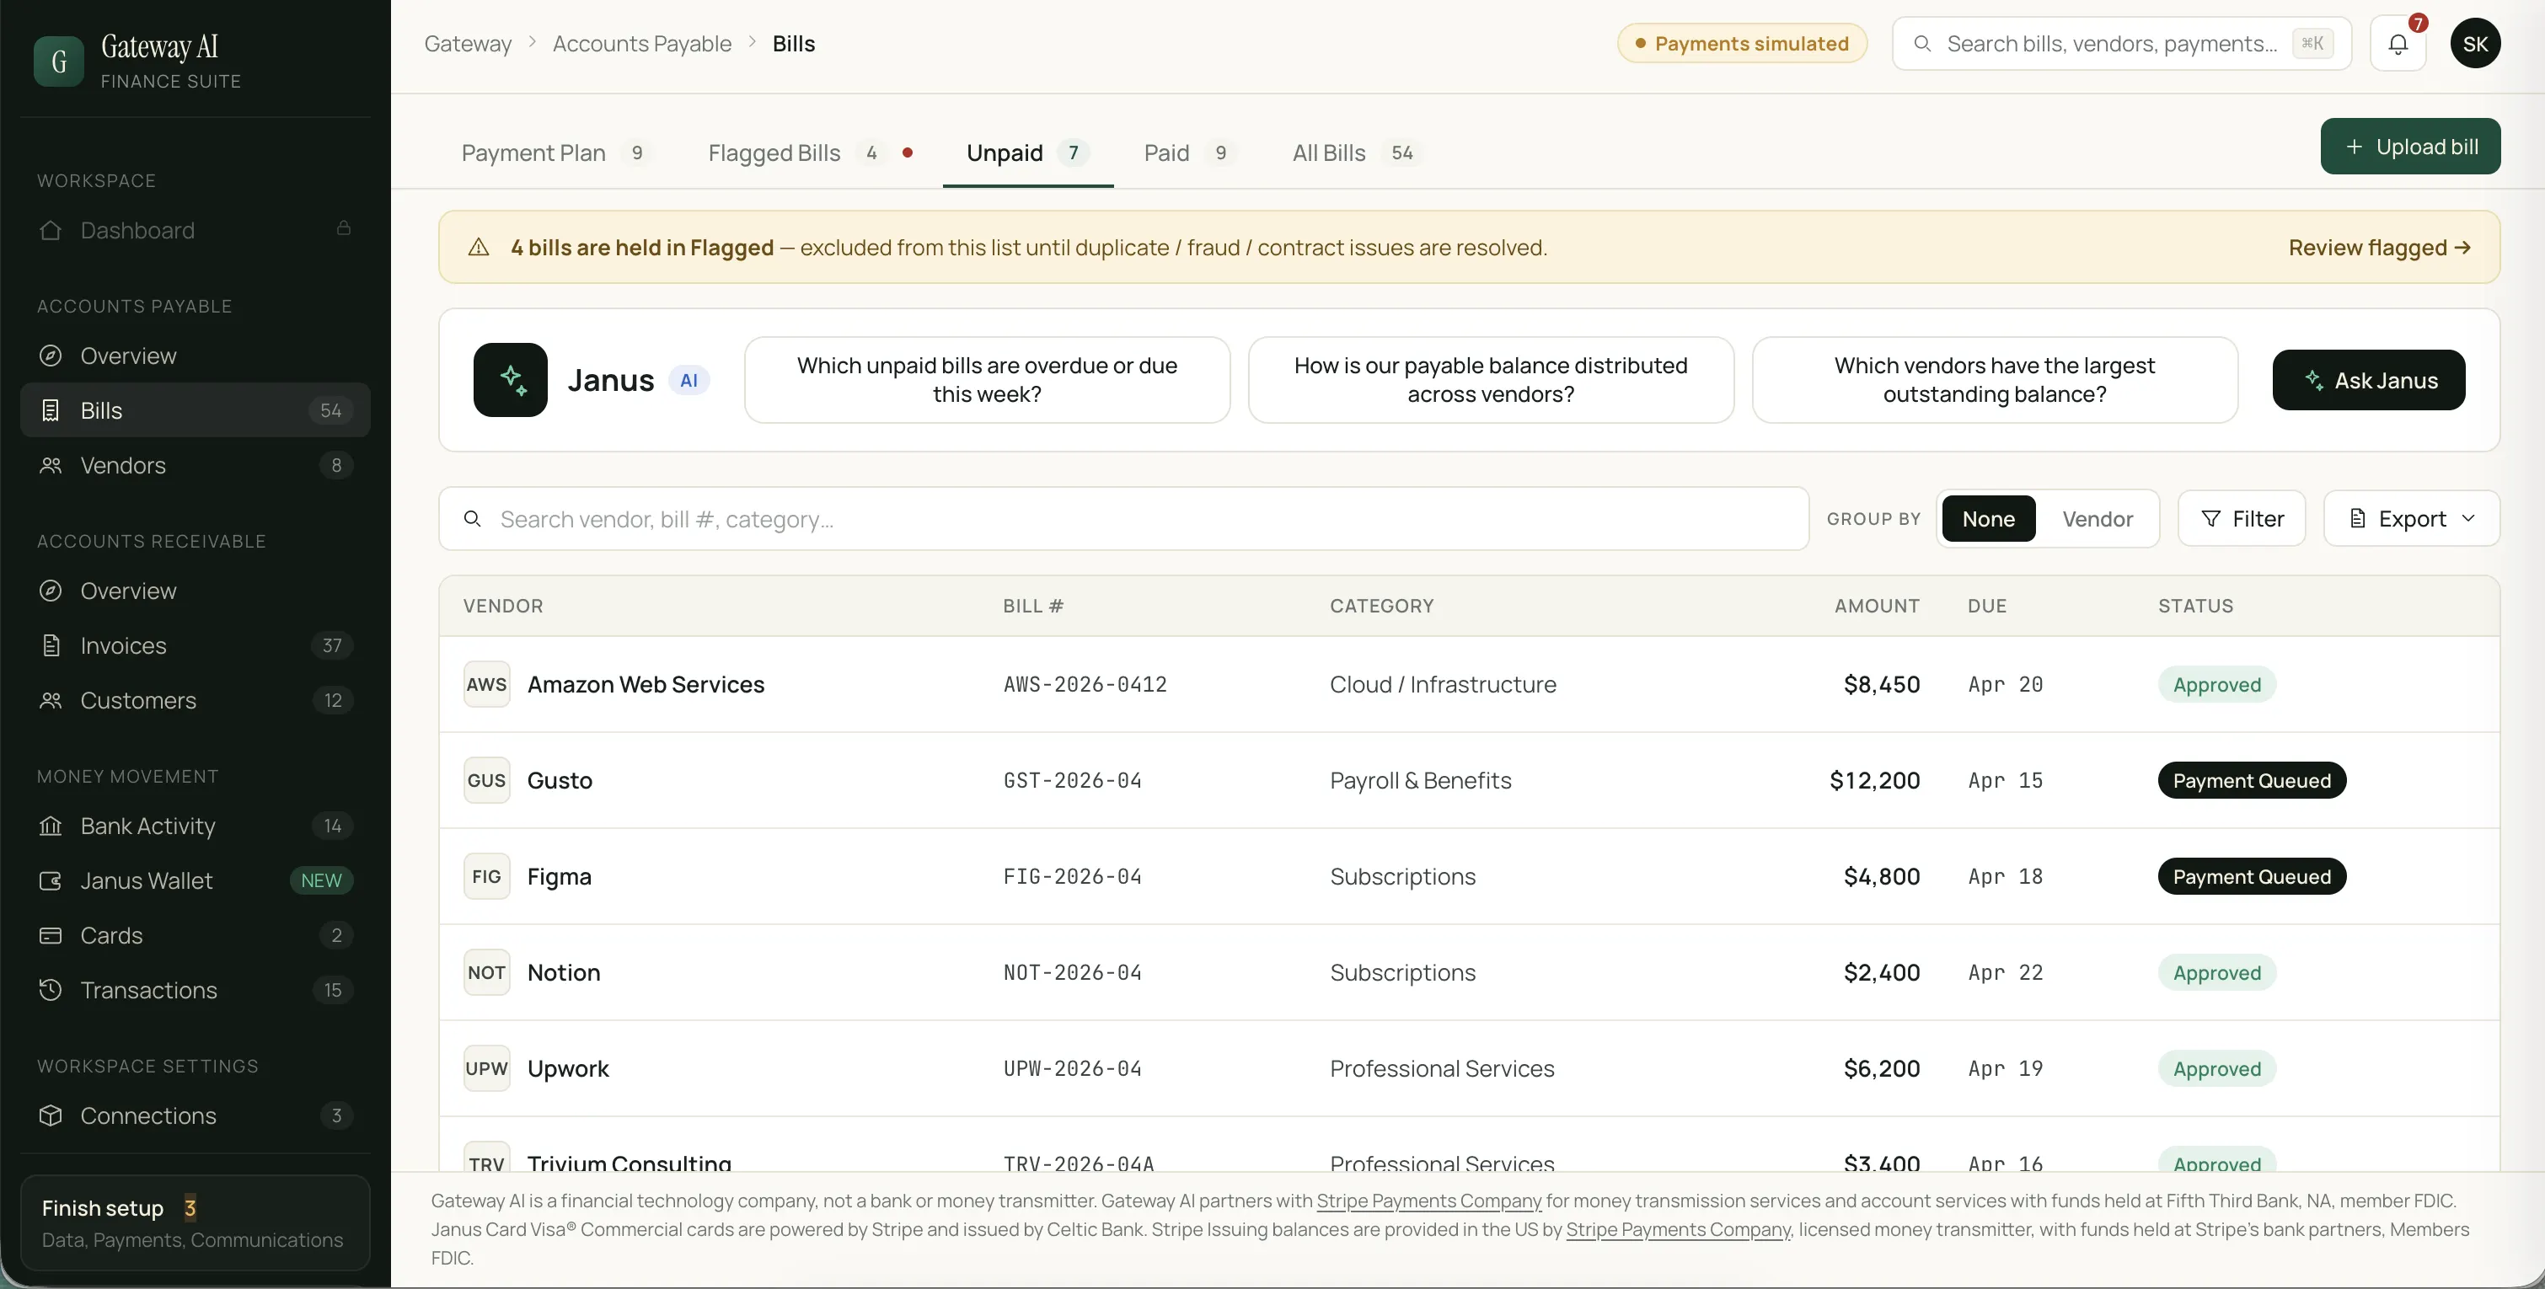Click the $12,200 Gusto amount
The image size is (2545, 1289).
(x=1874, y=780)
